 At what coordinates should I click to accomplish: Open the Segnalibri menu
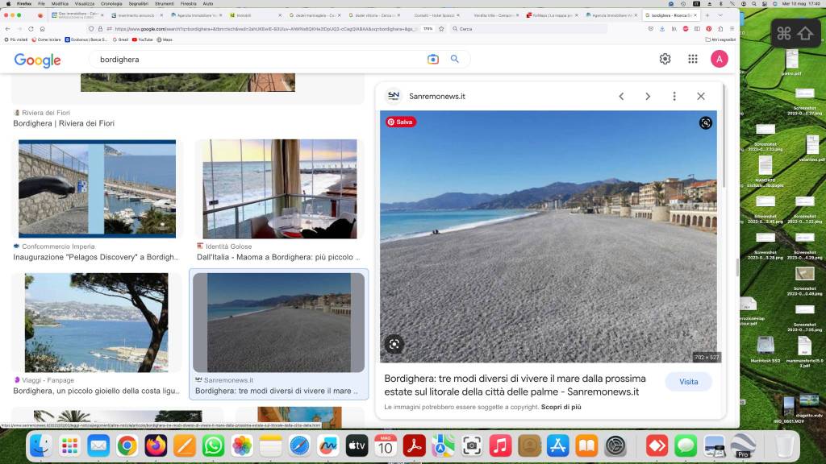138,4
